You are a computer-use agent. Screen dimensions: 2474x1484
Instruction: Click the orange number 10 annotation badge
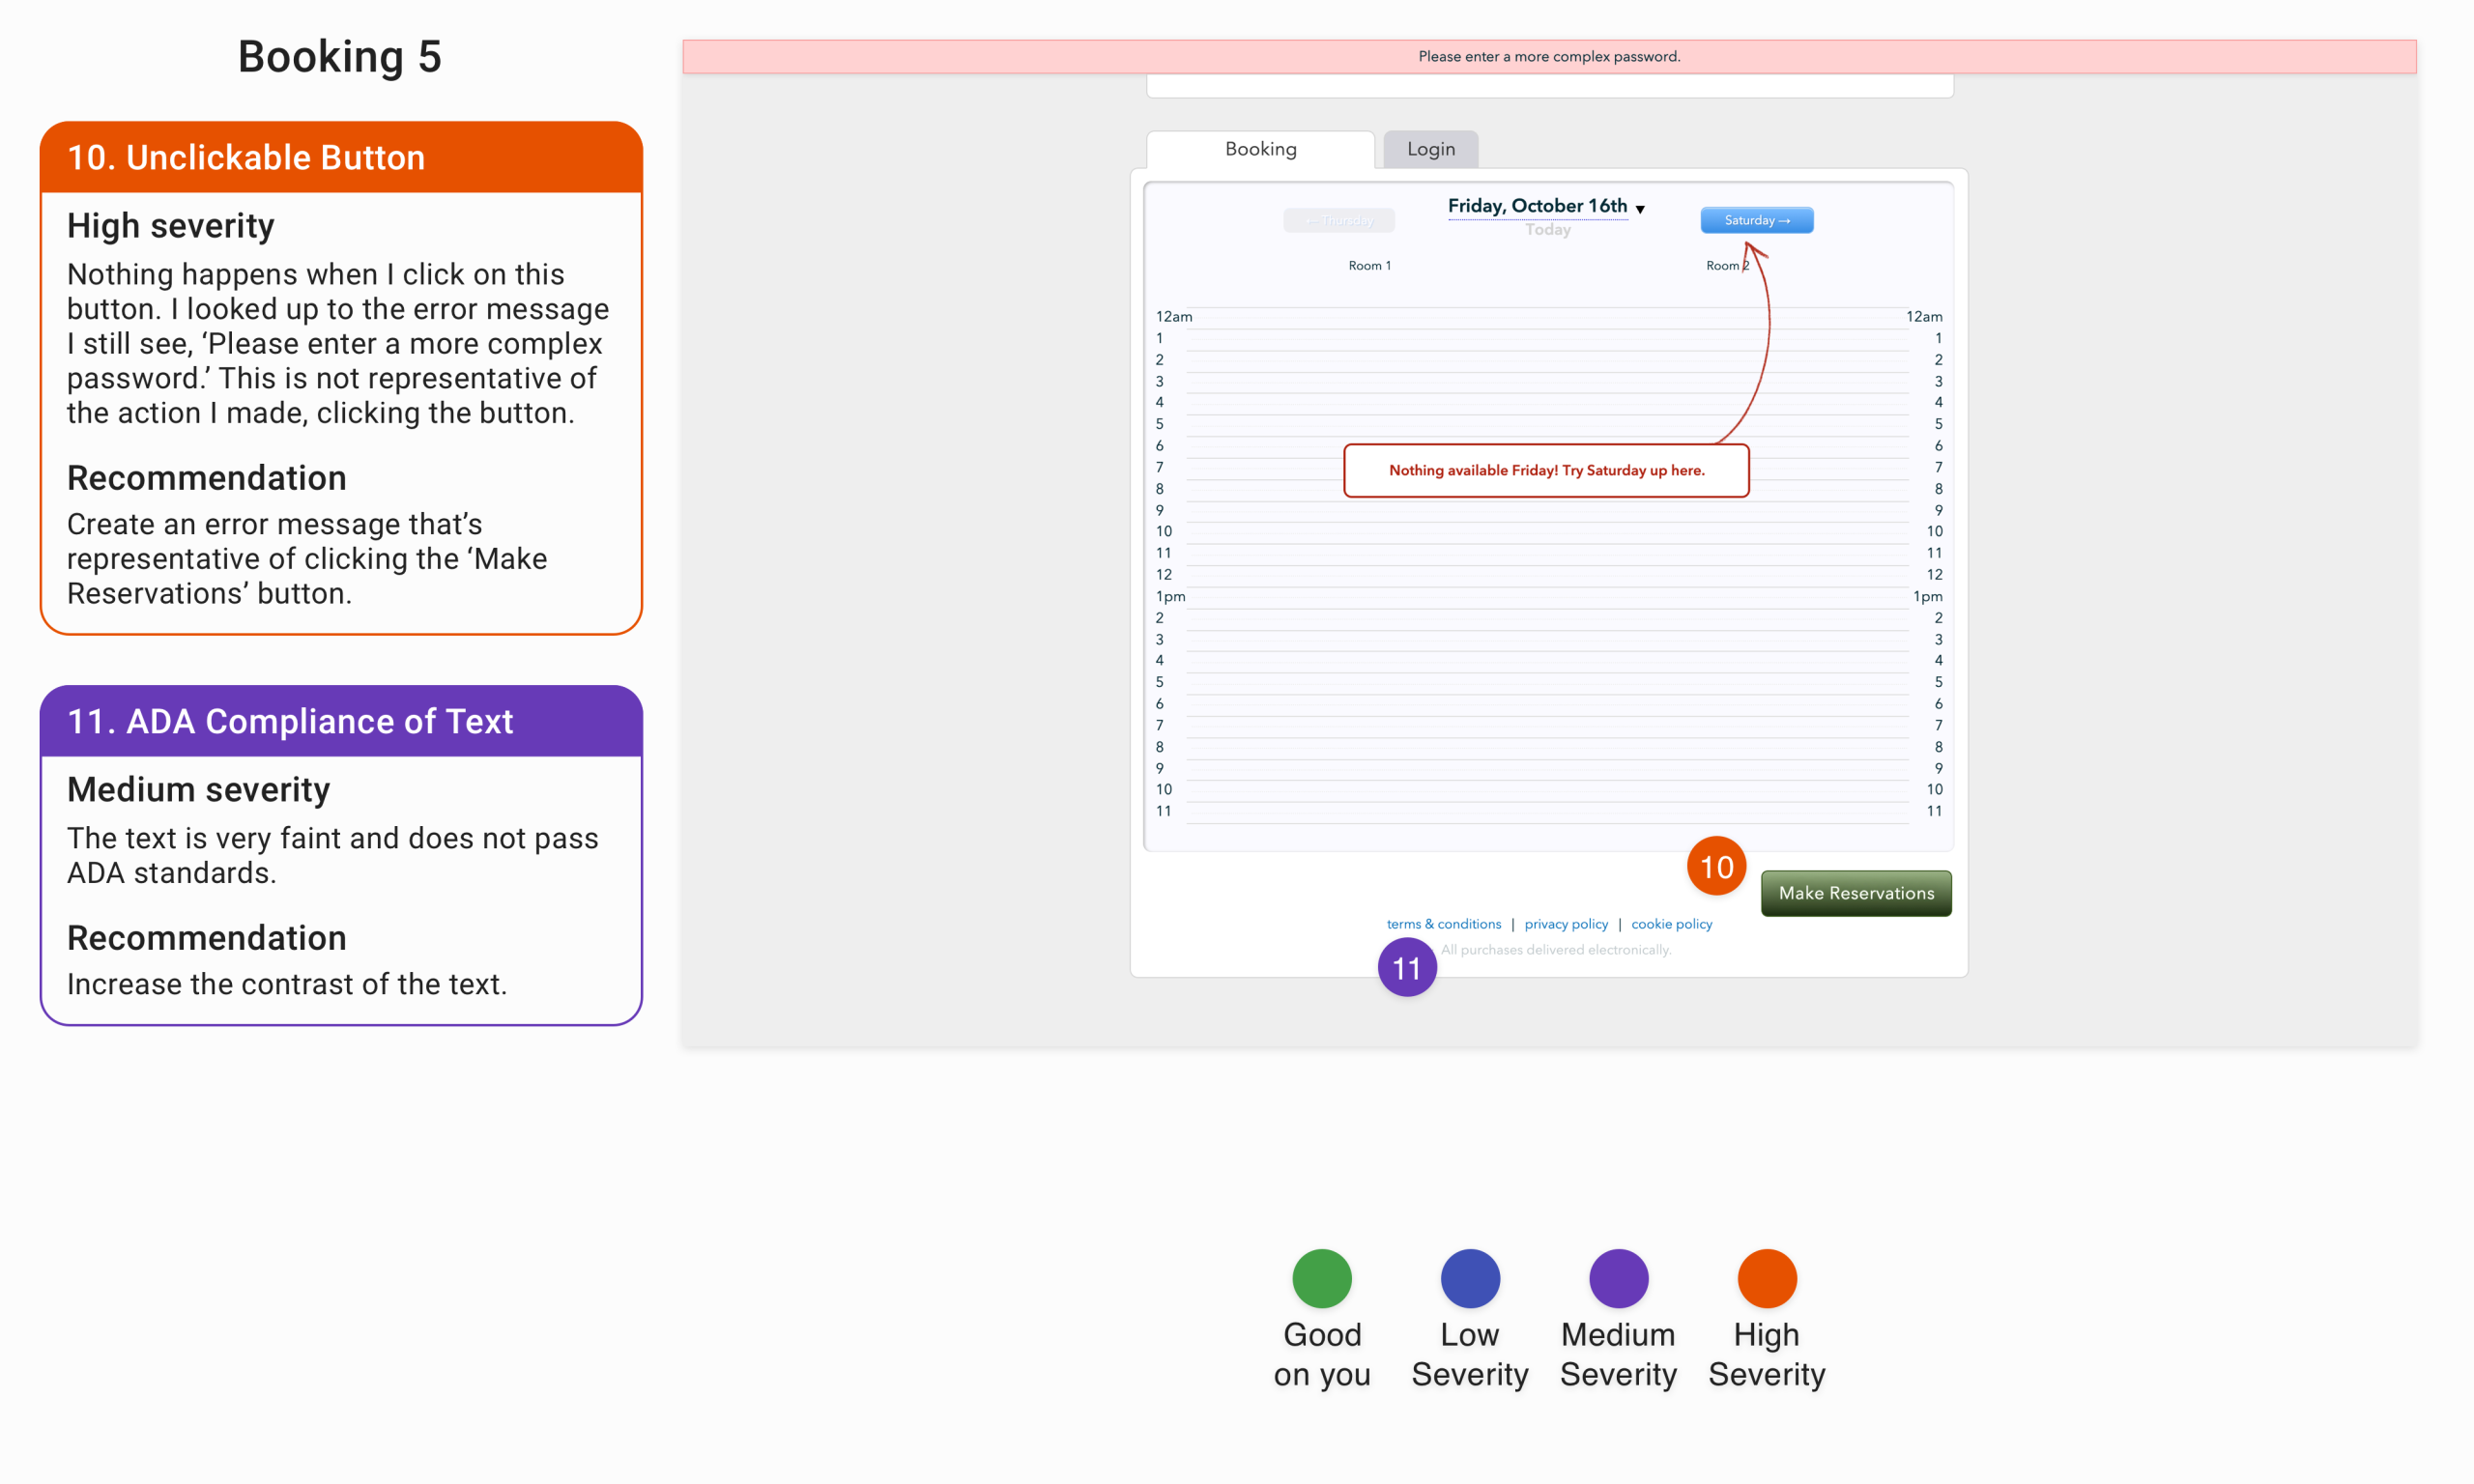1716,866
